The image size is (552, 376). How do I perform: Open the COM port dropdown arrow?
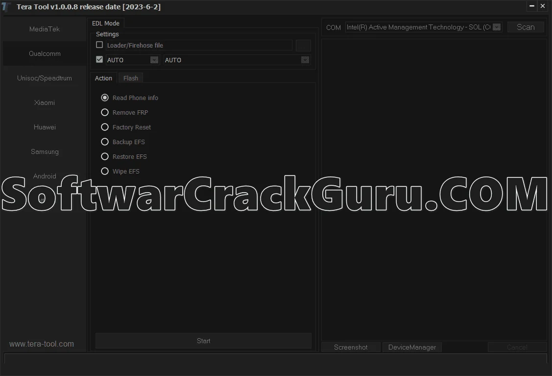point(497,27)
